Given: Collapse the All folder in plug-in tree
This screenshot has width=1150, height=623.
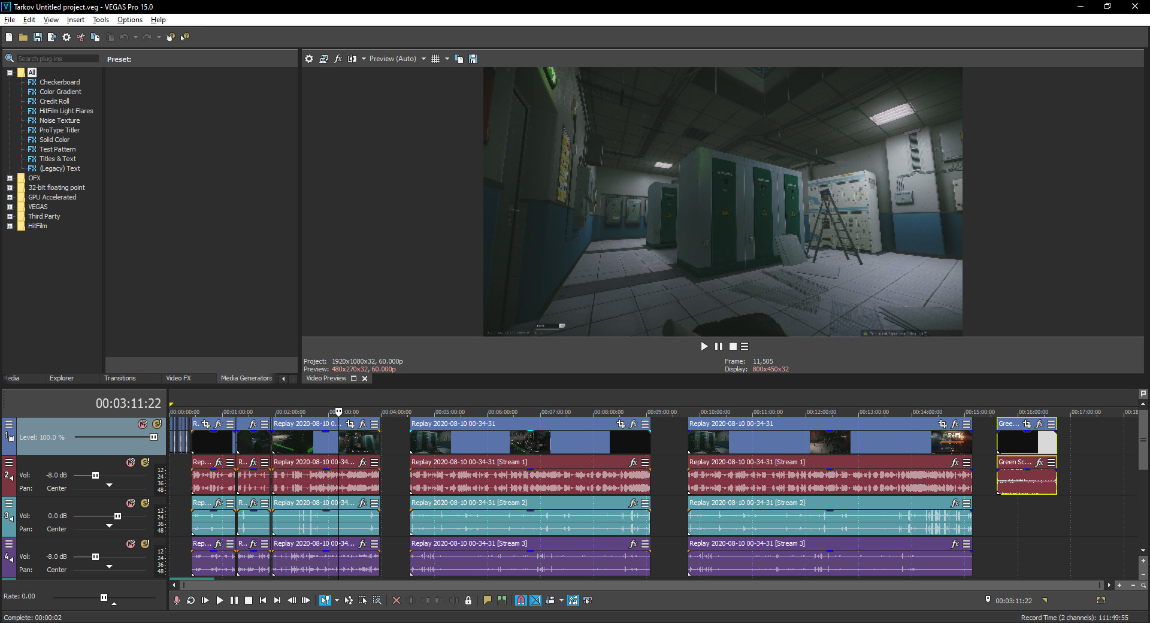Looking at the screenshot, I should tap(10, 72).
